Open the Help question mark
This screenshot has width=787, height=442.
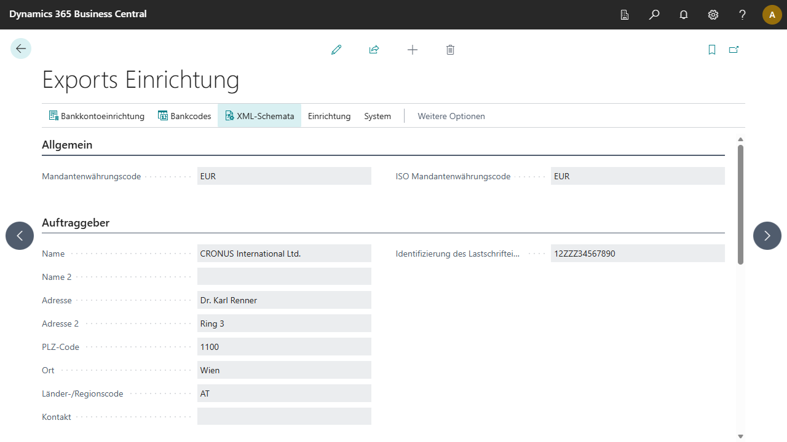click(x=743, y=15)
